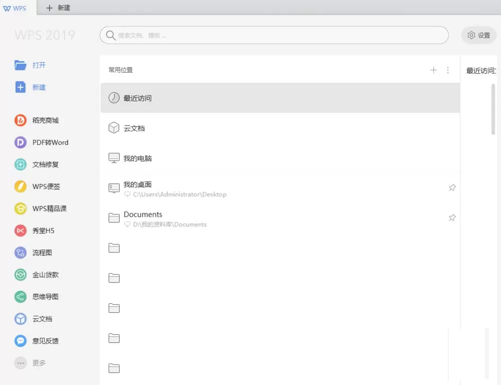Open 文档修复 repair tool icon
Image resolution: width=501 pixels, height=385 pixels.
[x=21, y=165]
